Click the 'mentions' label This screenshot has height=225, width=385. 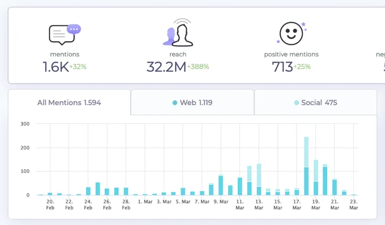click(65, 54)
